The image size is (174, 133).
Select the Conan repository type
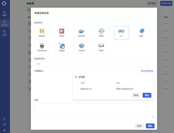tap(81, 47)
